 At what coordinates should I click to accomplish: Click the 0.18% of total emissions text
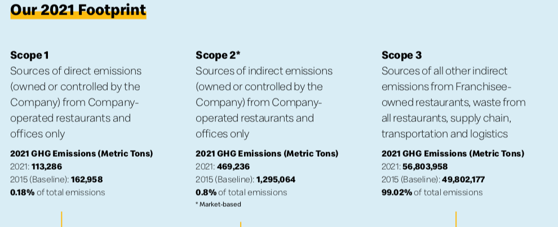[x=57, y=193]
